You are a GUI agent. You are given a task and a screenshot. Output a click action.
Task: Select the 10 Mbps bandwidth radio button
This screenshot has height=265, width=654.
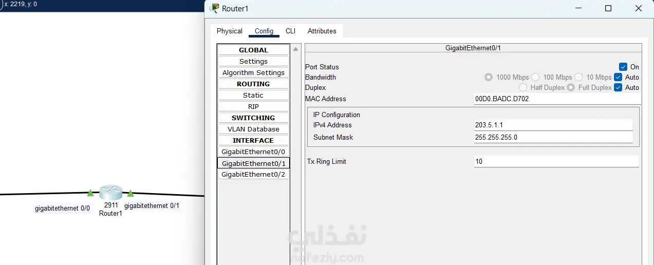(578, 77)
